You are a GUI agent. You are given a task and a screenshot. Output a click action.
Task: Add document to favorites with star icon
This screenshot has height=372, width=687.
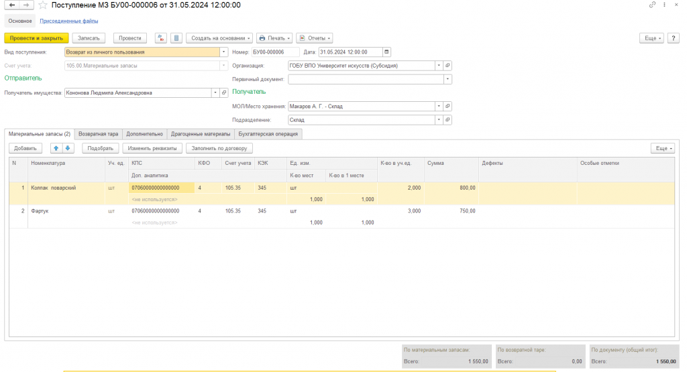(42, 5)
